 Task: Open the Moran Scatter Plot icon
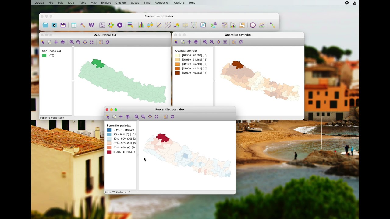[x=225, y=25]
